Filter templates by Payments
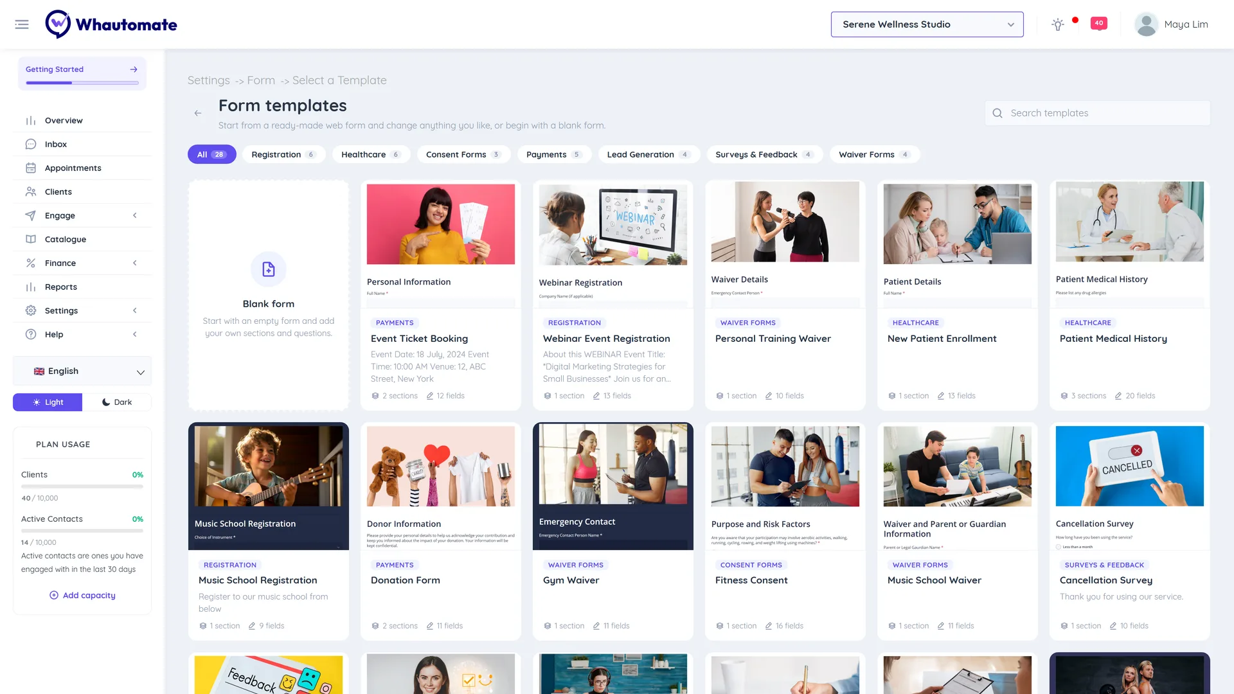This screenshot has width=1234, height=694. tap(554, 154)
